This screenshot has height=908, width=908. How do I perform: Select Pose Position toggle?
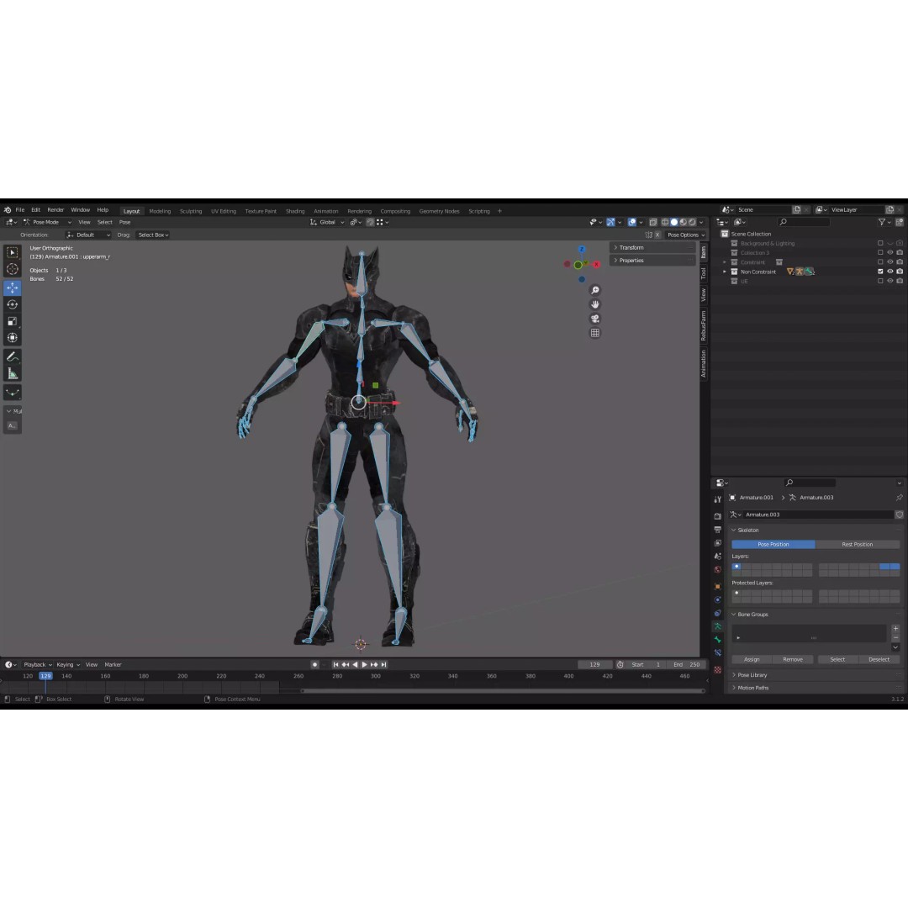773,544
